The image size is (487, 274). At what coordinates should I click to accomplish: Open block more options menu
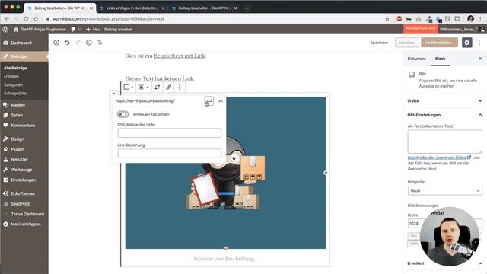click(180, 88)
